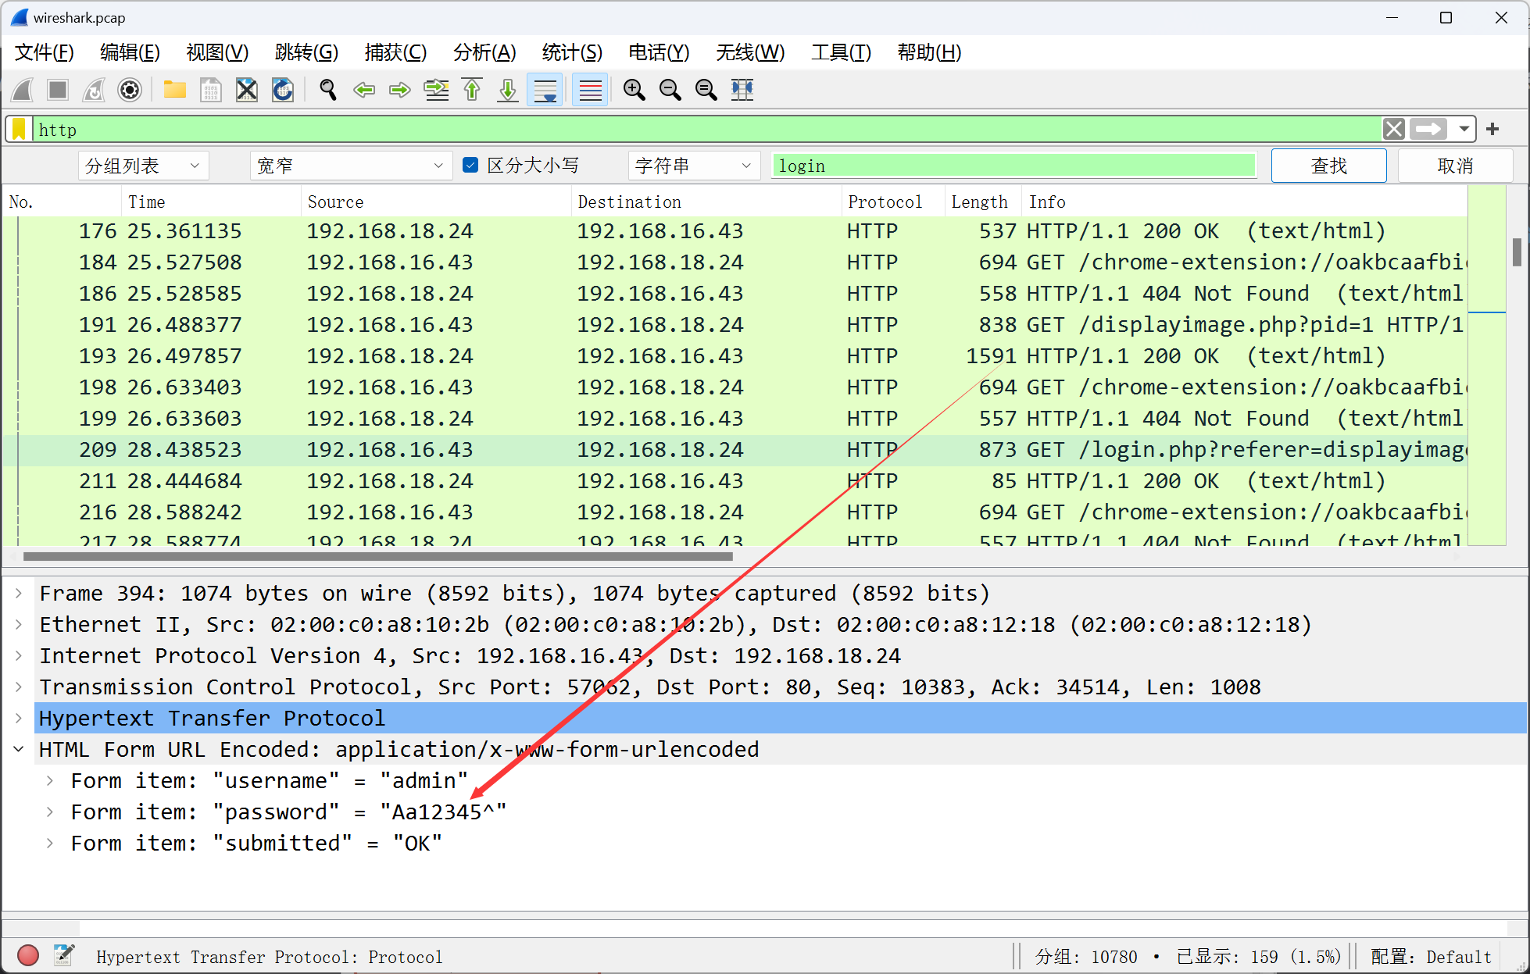Viewport: 1530px width, 974px height.
Task: Click the 查找 find button
Action: [x=1328, y=166]
